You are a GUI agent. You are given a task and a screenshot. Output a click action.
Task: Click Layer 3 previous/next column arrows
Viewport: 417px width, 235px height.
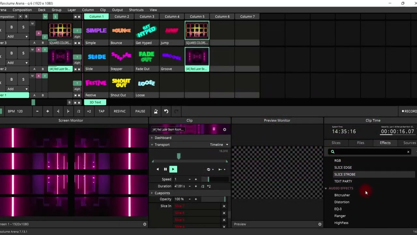tap(77, 43)
